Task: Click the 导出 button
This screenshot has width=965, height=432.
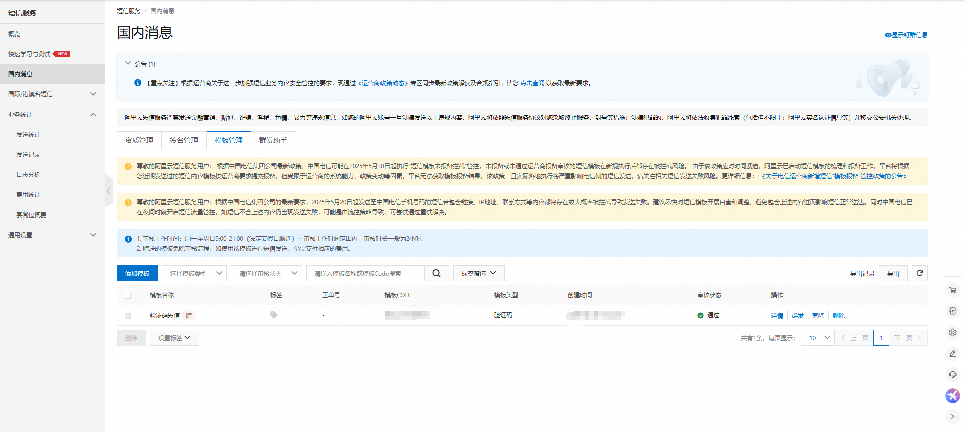Action: click(x=893, y=273)
